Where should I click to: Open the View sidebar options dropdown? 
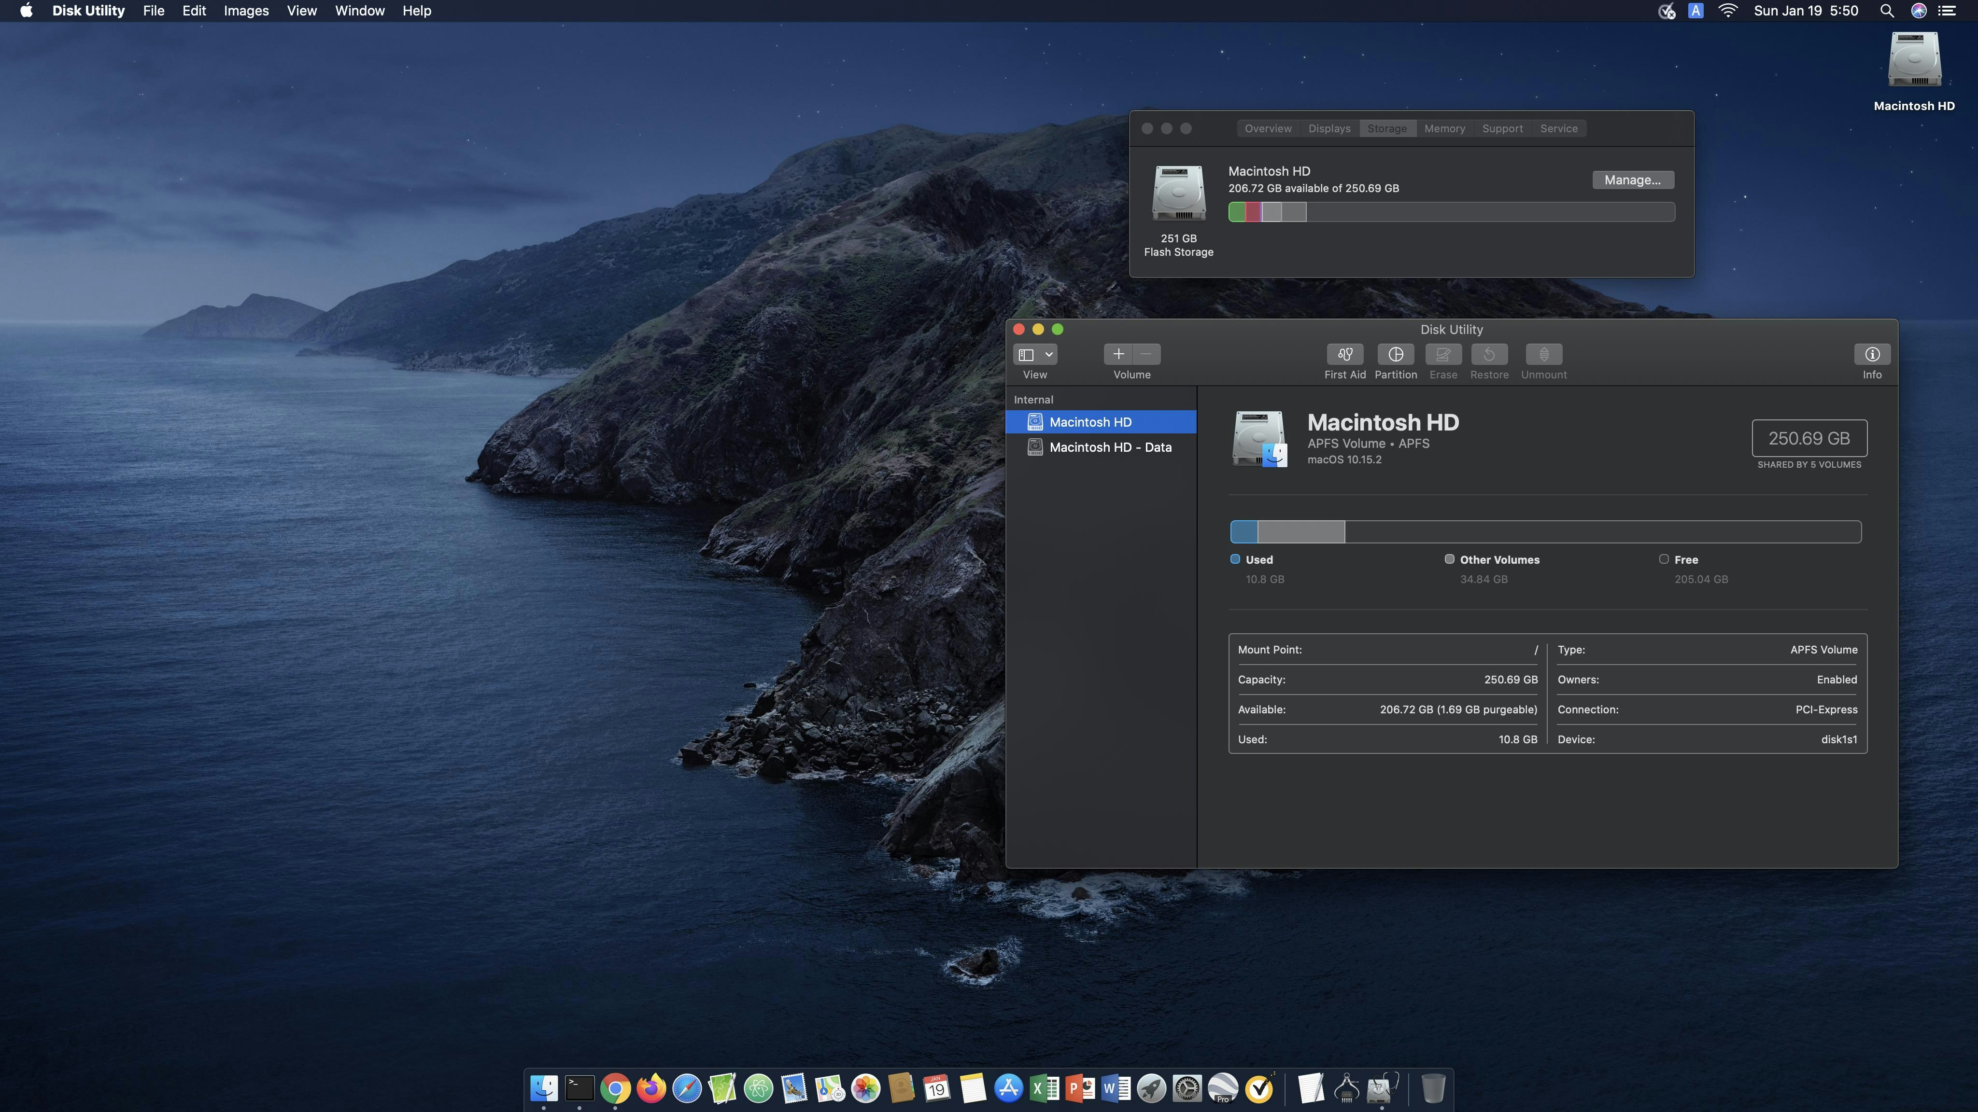pyautogui.click(x=1035, y=354)
